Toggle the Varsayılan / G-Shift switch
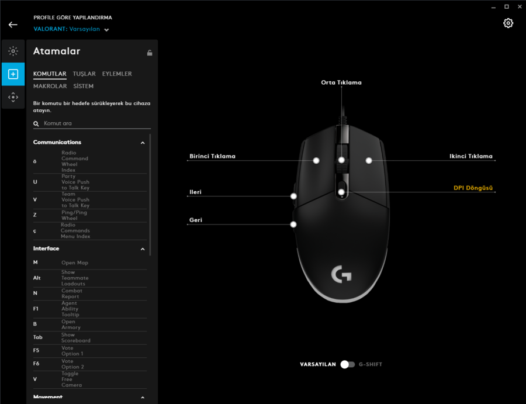526x404 pixels. click(348, 364)
